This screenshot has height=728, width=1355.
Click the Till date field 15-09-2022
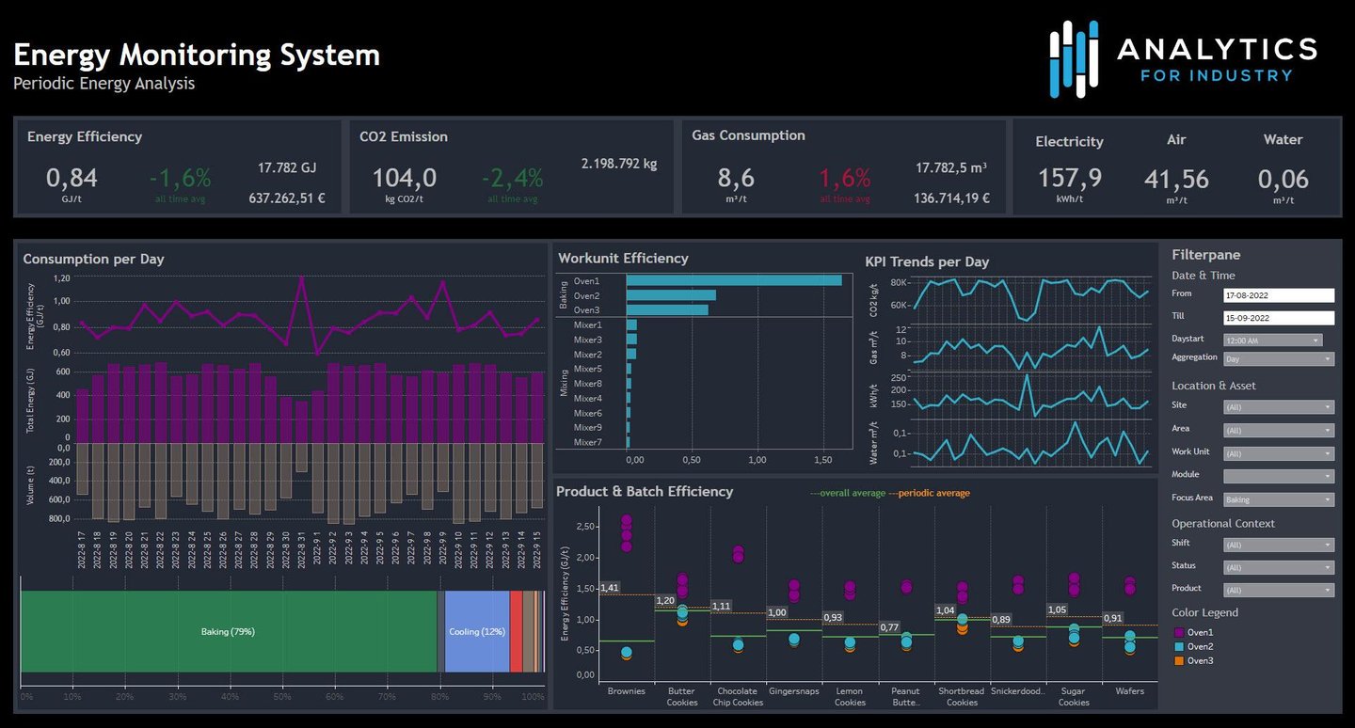(x=1279, y=318)
